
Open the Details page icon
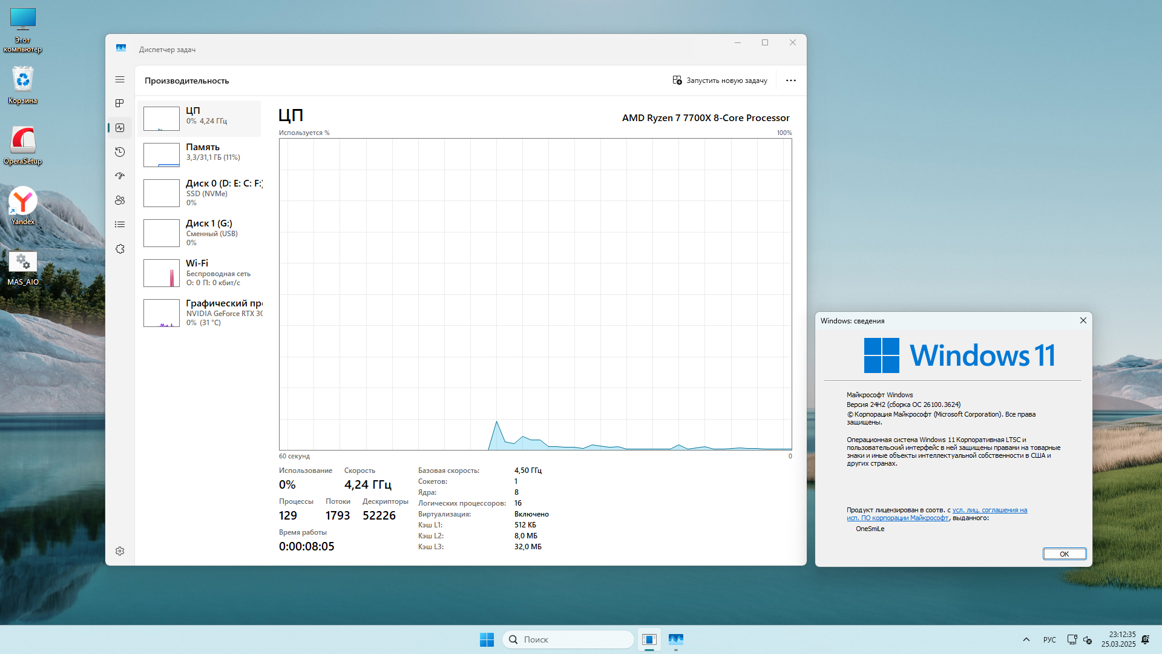tap(120, 225)
